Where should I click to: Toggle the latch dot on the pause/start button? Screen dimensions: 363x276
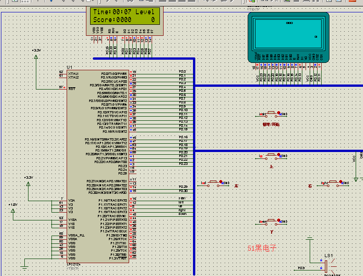pos(279,113)
